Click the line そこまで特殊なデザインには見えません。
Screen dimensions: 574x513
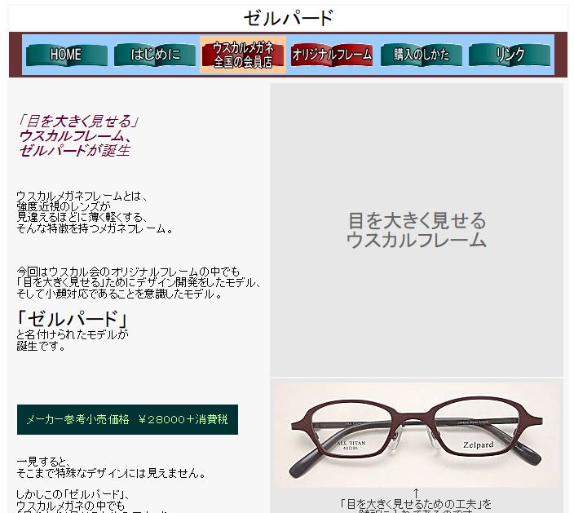coord(111,473)
